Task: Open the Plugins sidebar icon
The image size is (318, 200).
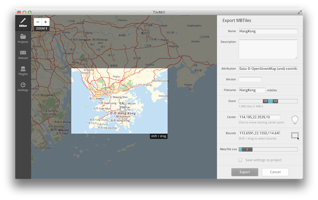Action: (23, 70)
